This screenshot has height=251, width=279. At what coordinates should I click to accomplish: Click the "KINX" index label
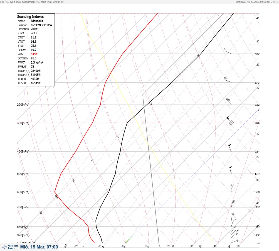point(21,33)
